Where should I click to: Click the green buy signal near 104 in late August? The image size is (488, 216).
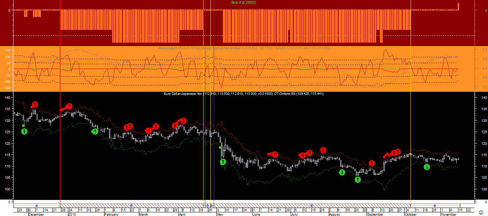point(358,180)
